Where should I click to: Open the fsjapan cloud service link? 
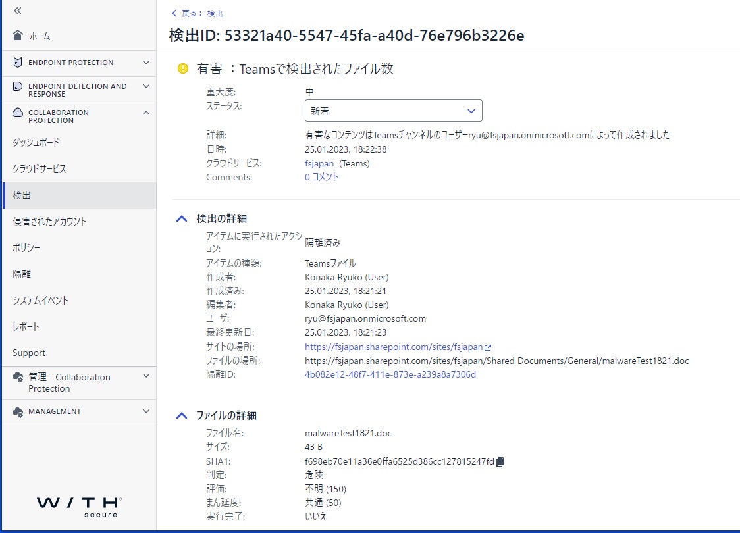(319, 164)
